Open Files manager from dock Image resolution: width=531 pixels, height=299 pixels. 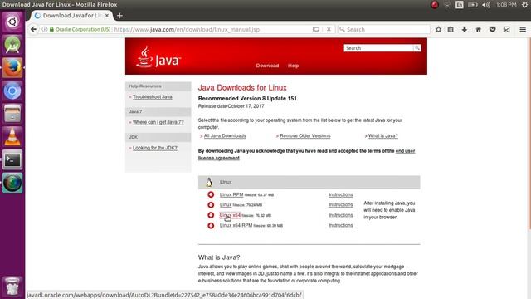12,114
